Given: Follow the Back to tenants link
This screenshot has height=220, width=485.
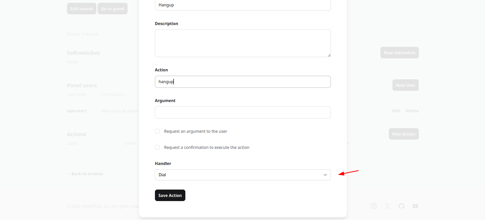Looking at the screenshot, I should click(x=85, y=174).
